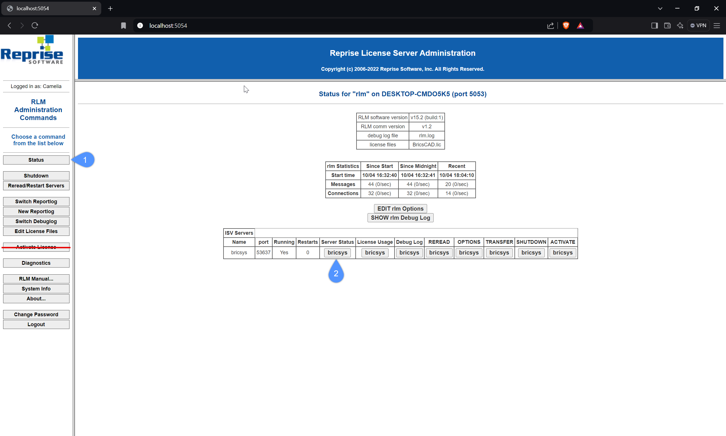Click the bookmark icon in the toolbar

coord(123,25)
